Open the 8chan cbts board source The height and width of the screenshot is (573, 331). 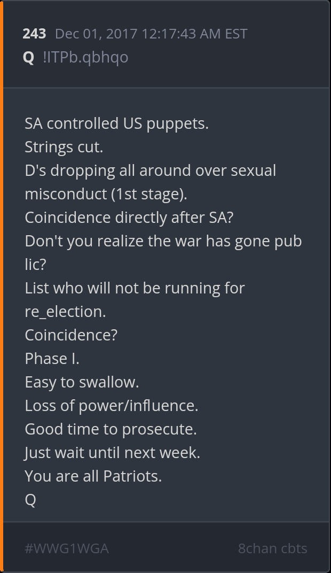[x=272, y=548]
